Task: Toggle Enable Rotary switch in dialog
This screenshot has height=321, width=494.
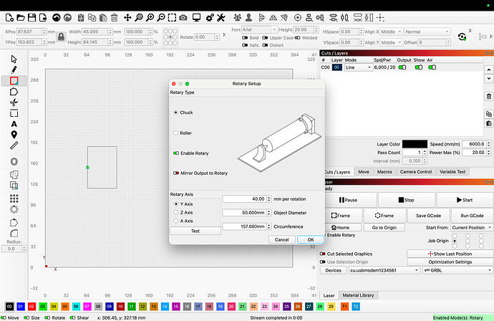Action: (176, 153)
